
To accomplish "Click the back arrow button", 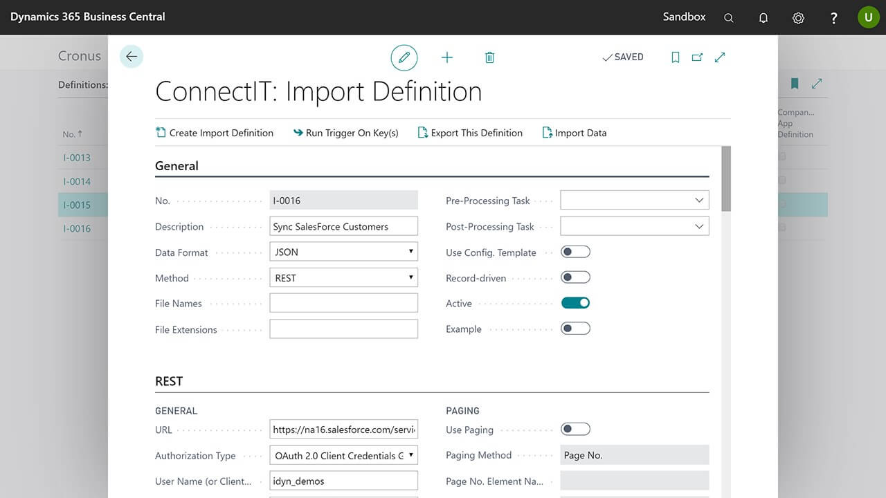I will (132, 57).
